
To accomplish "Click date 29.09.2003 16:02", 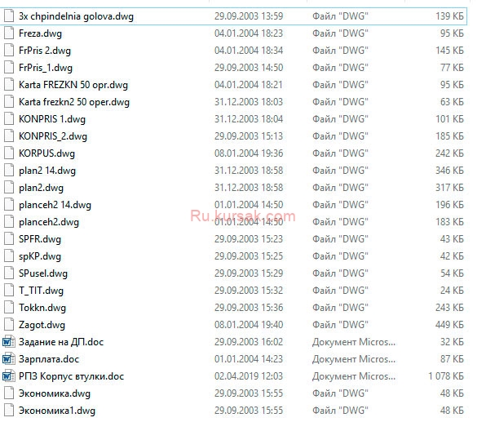I will tap(249, 342).
